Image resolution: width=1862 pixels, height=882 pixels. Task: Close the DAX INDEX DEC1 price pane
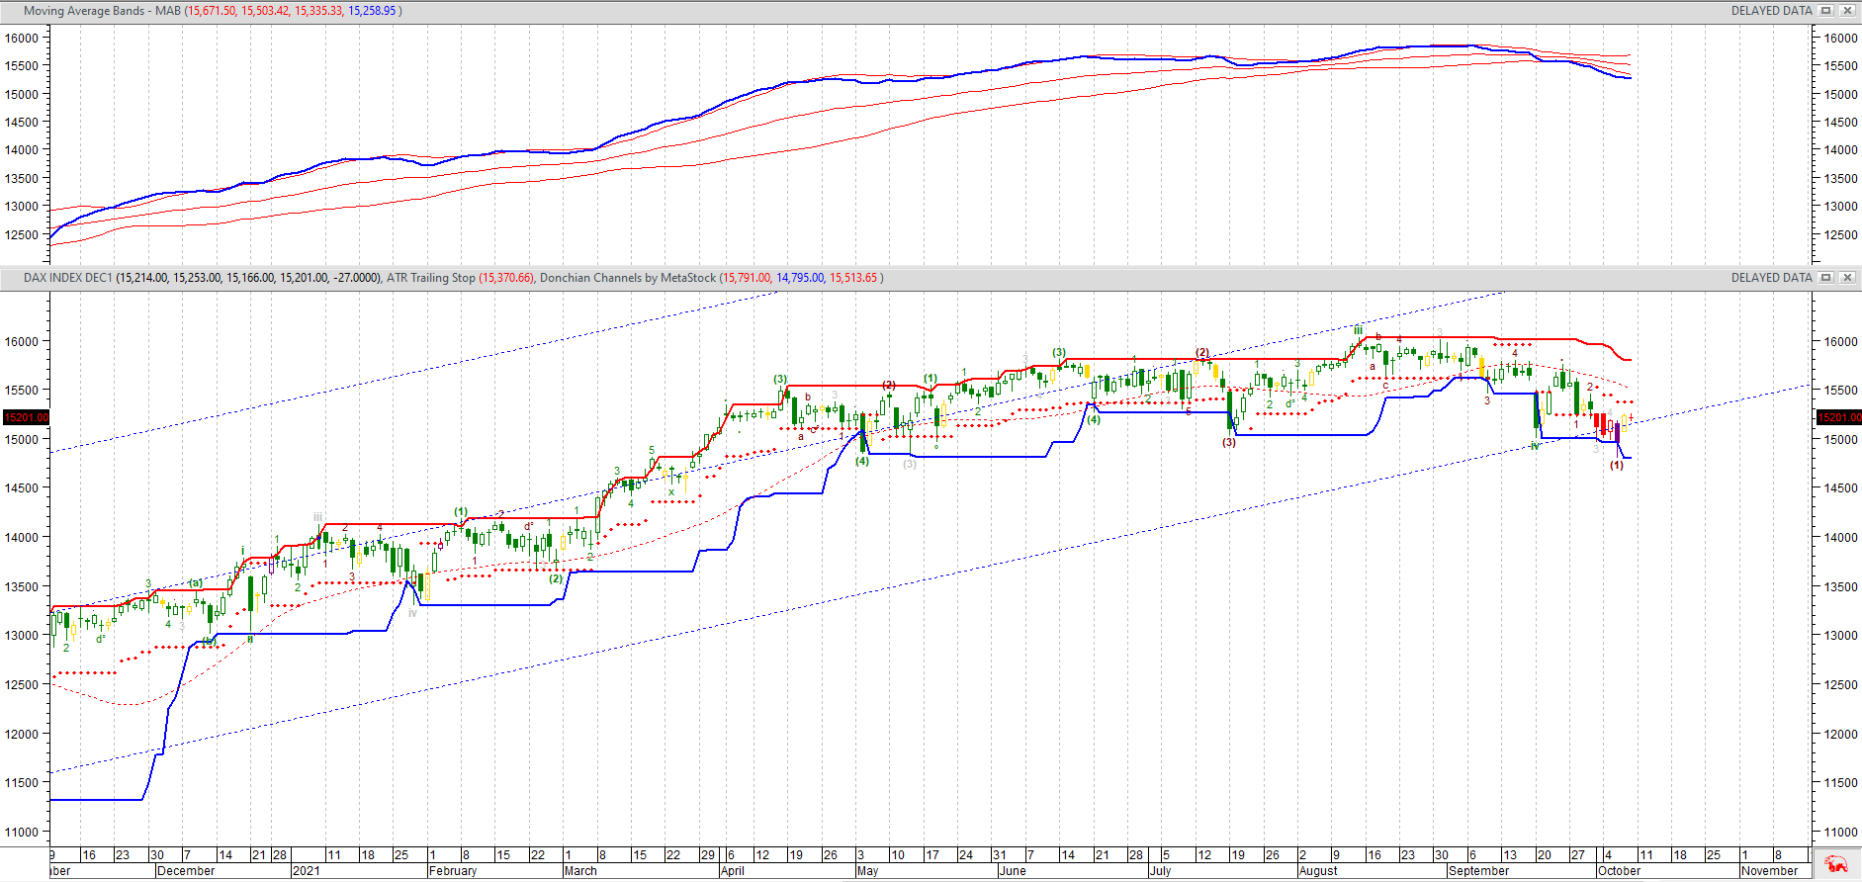pyautogui.click(x=1847, y=278)
